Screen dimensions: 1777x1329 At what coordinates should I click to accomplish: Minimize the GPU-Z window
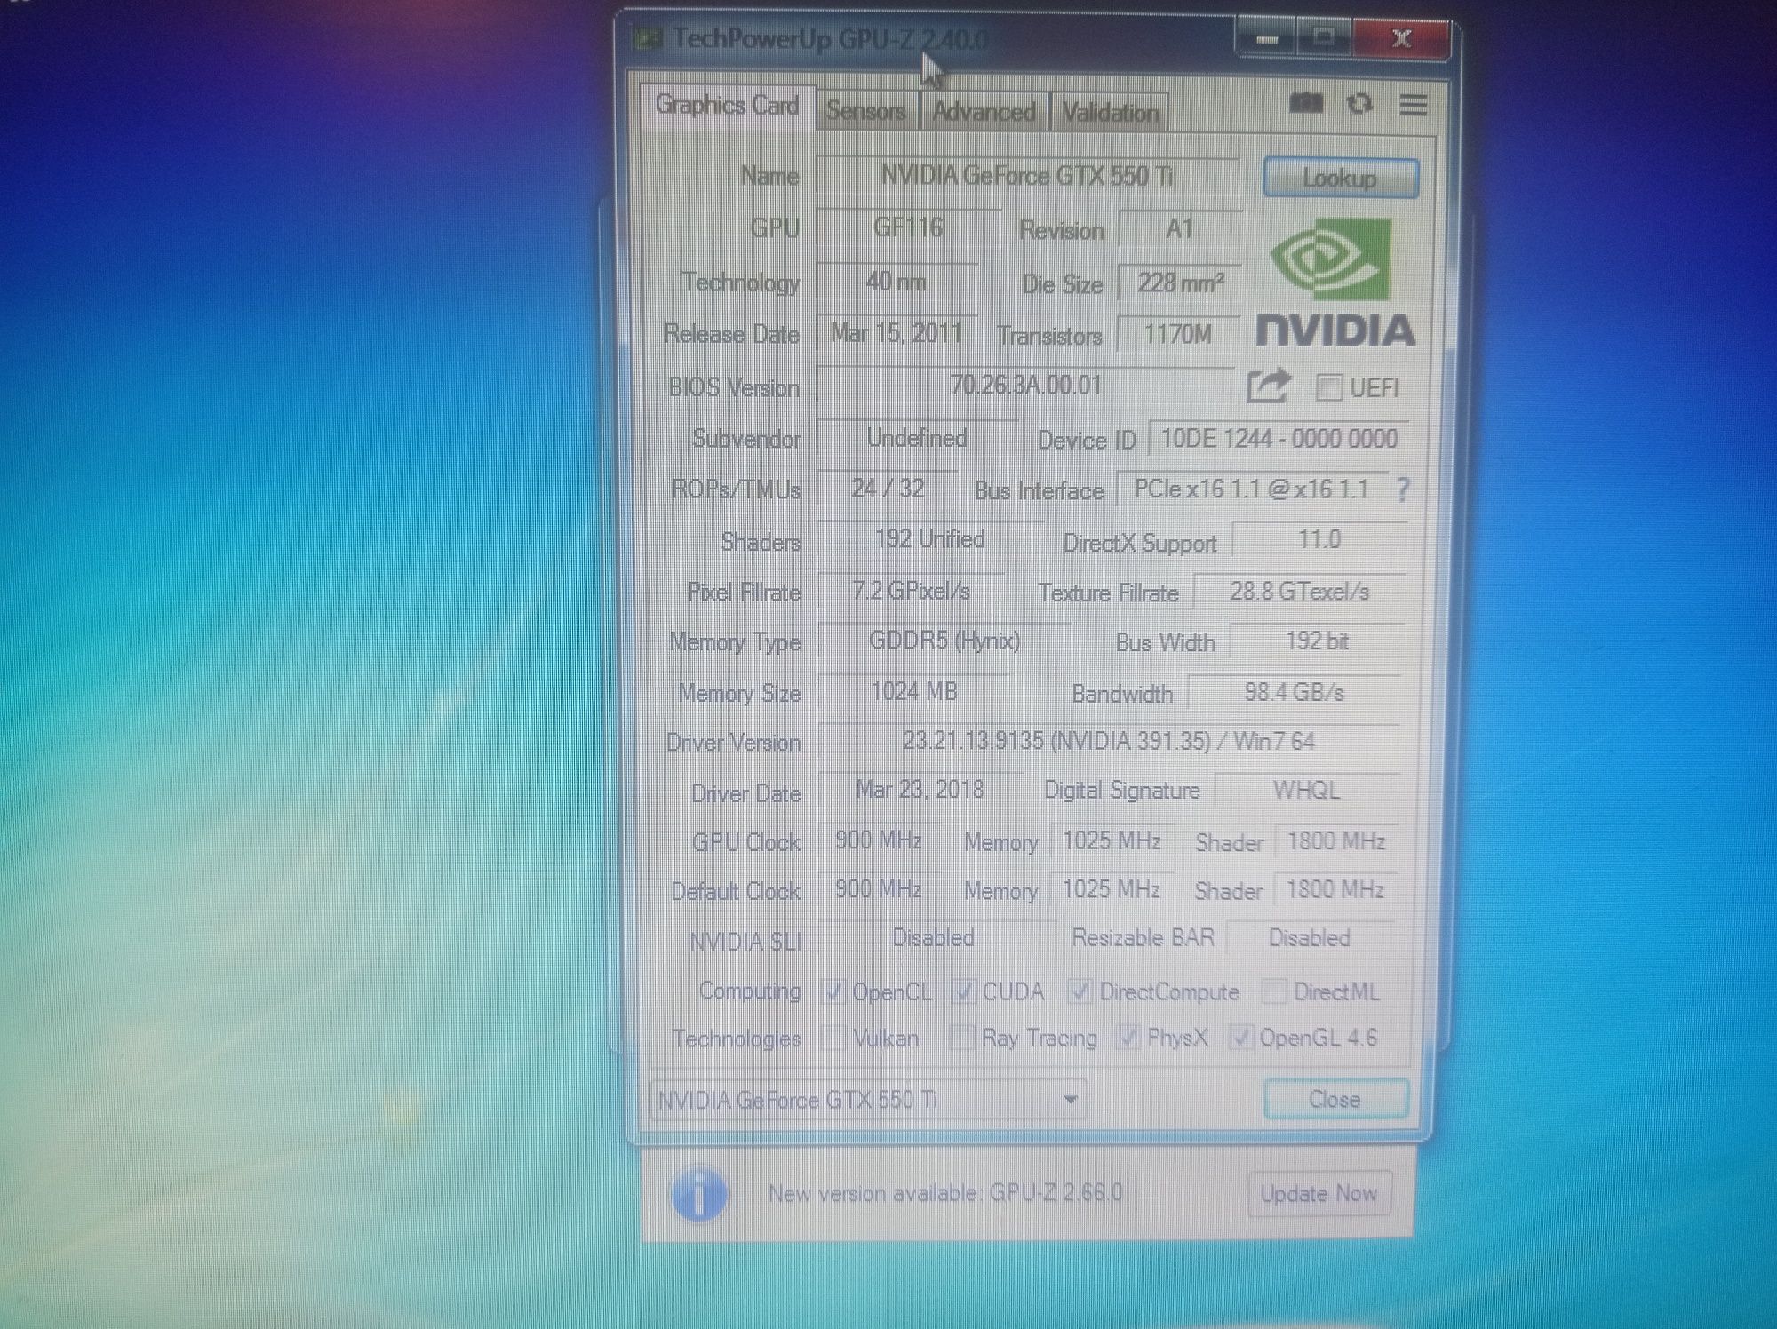click(x=1267, y=39)
